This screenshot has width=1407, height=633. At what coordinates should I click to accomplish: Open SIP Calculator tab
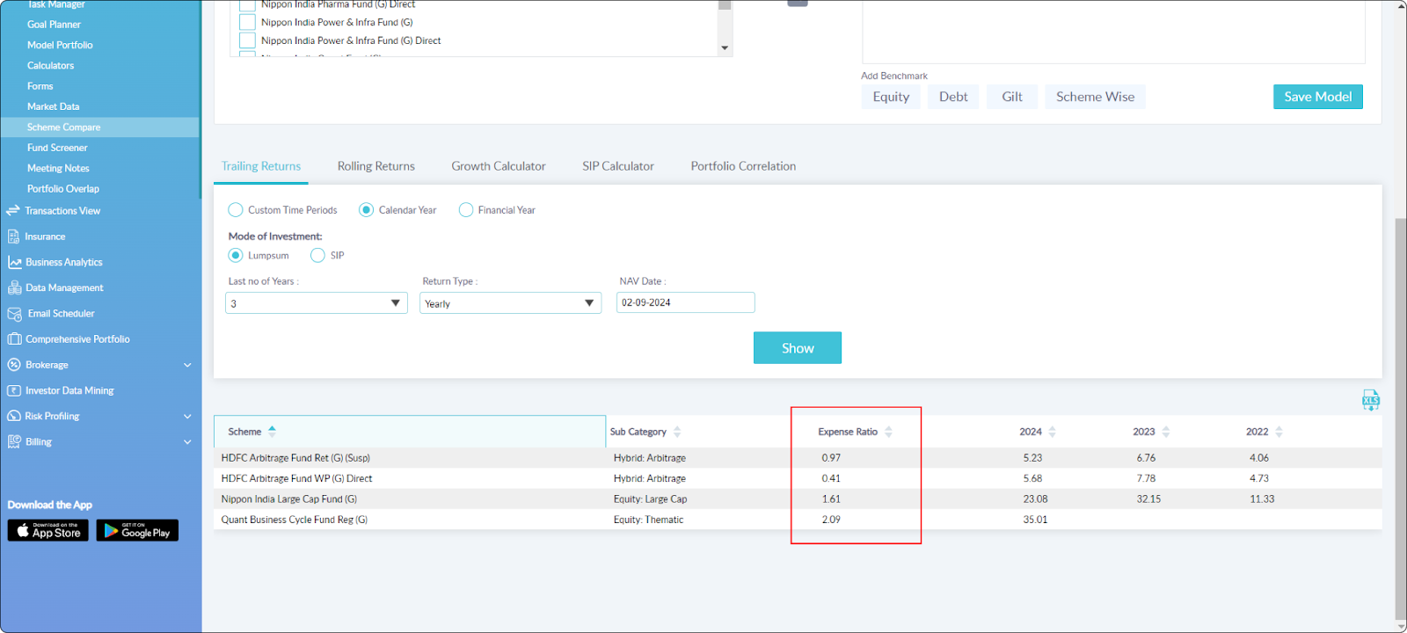[x=618, y=166]
